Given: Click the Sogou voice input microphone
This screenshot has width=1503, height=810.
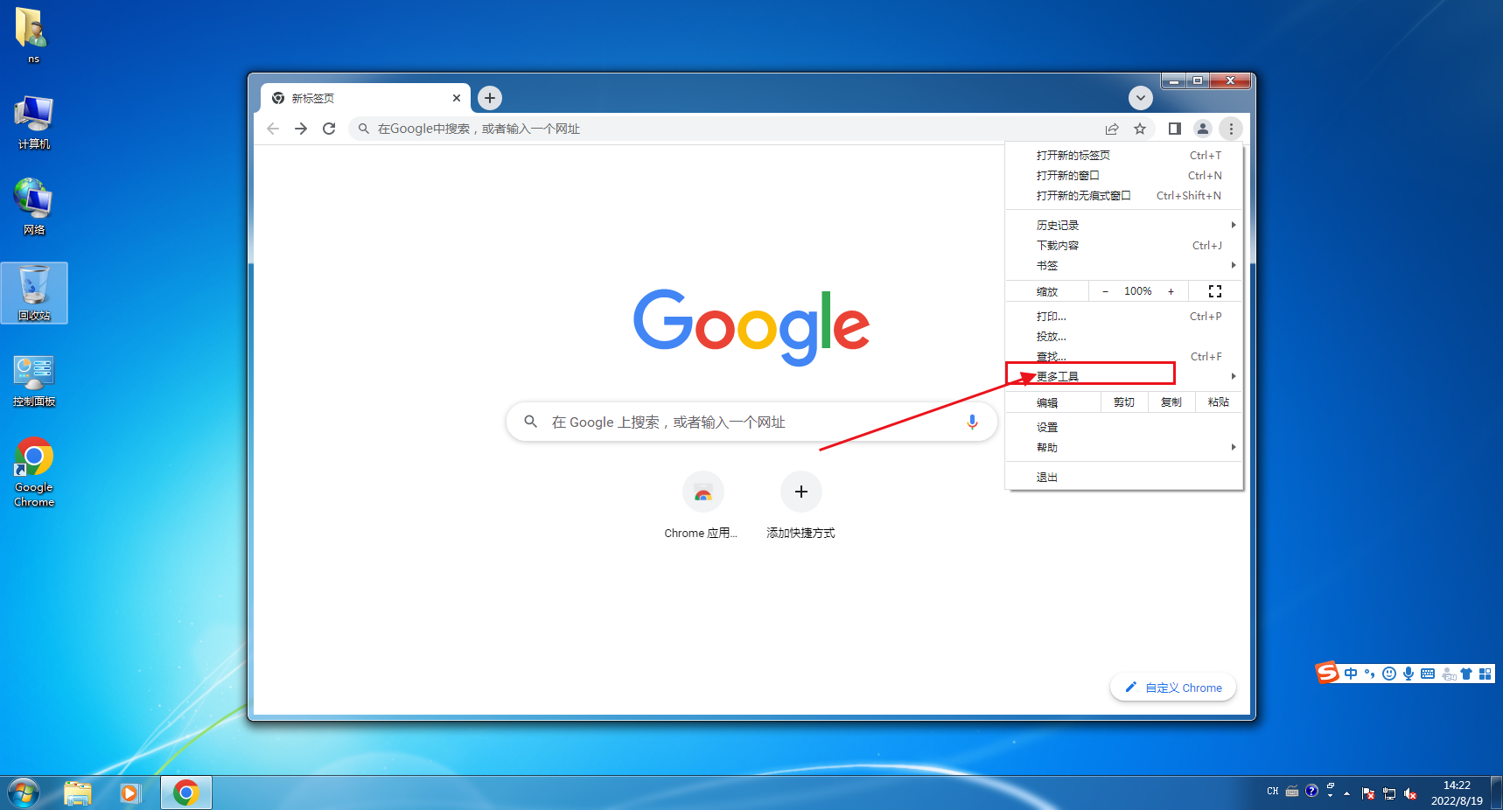Looking at the screenshot, I should (x=1409, y=674).
